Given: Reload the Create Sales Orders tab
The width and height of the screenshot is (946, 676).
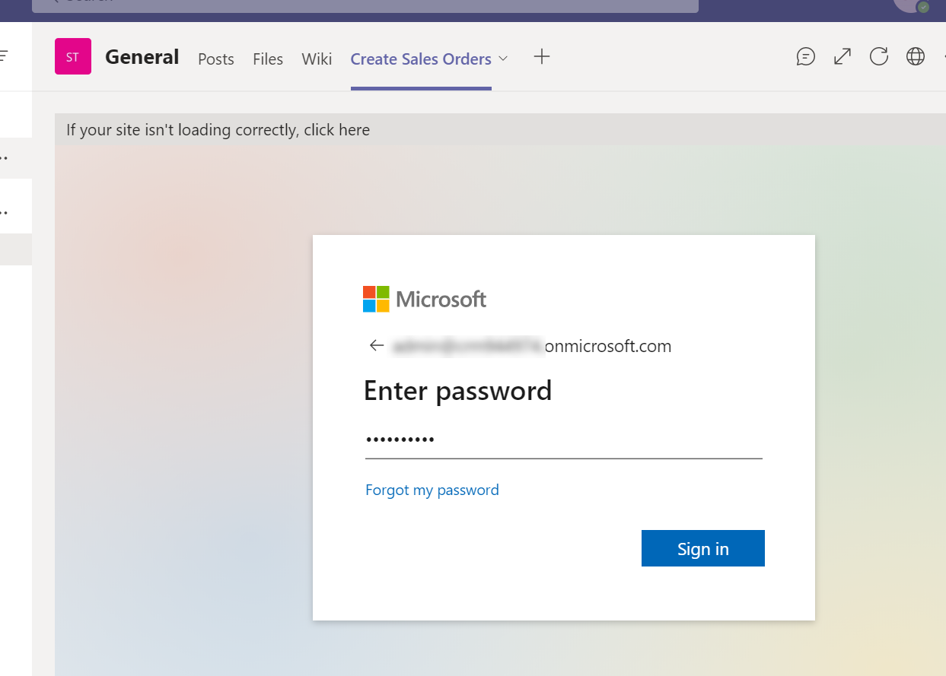Looking at the screenshot, I should coord(878,56).
